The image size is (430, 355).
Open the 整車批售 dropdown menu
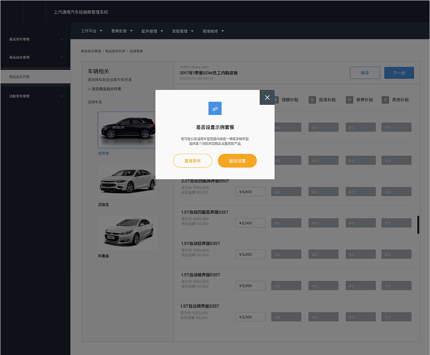coord(122,31)
